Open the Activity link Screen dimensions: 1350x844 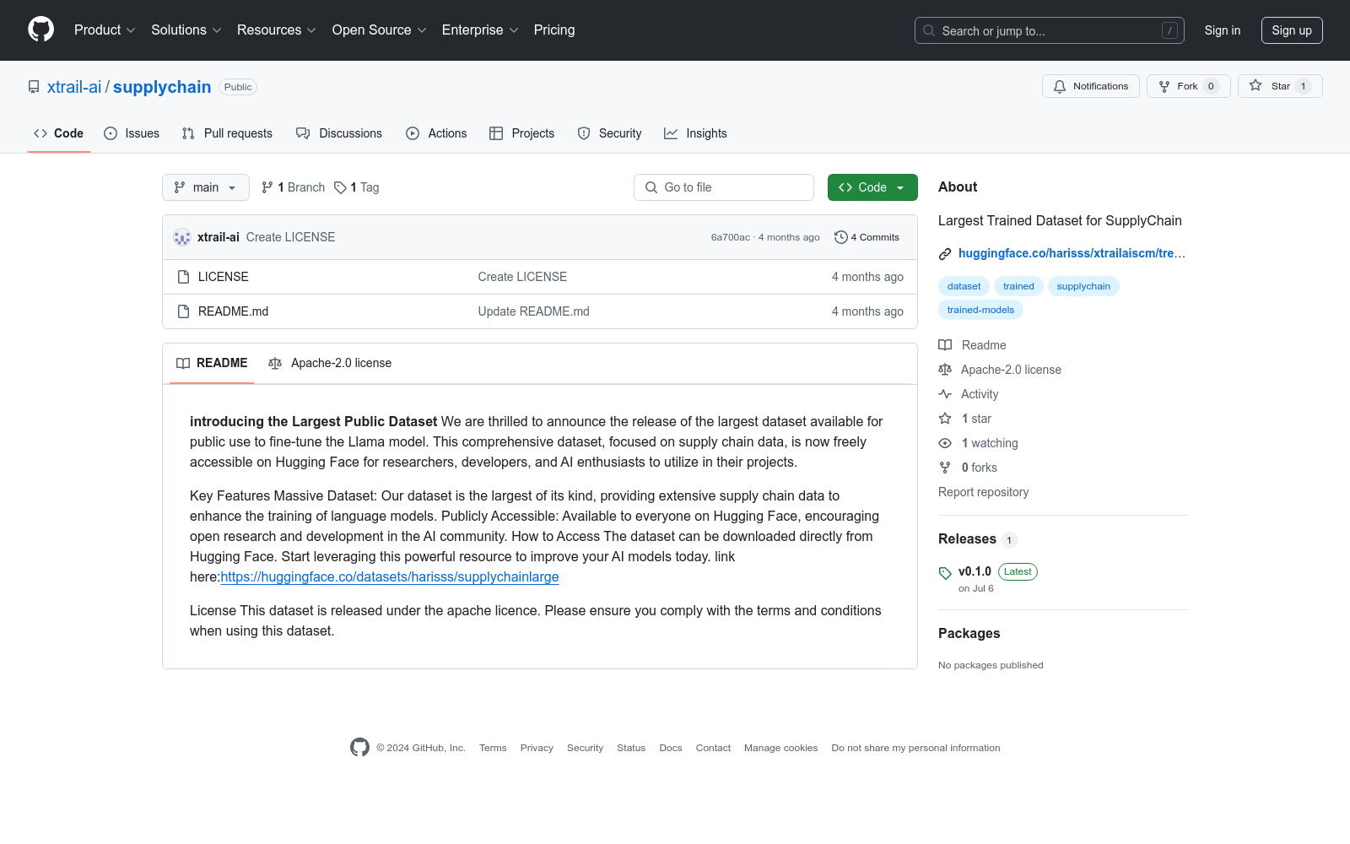969,394
